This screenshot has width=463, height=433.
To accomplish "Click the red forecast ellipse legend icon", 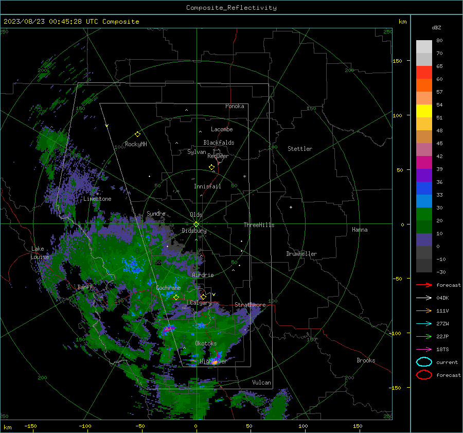I will tap(424, 375).
